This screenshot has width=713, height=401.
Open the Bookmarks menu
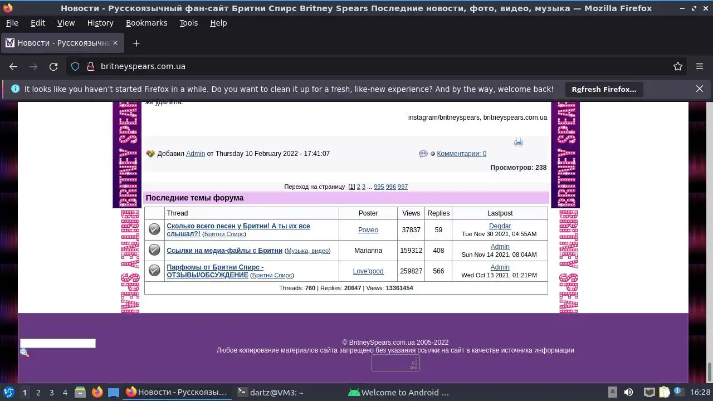coord(146,23)
